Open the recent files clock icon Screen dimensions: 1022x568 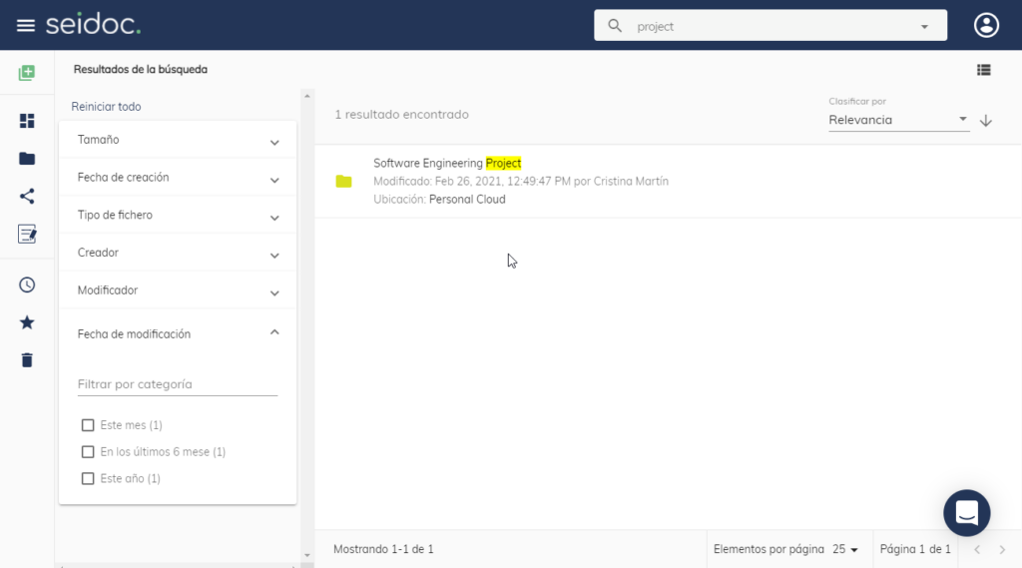coord(27,284)
